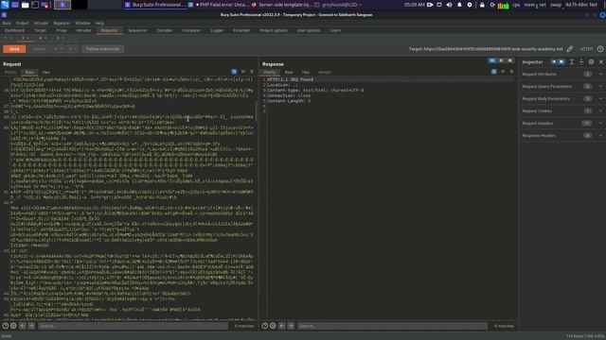
Task: Select combined tabbed layout view icon
Action: pyautogui.click(x=510, y=60)
